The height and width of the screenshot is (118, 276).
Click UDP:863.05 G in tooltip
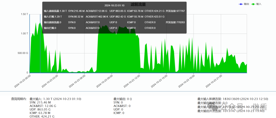tap(118, 11)
